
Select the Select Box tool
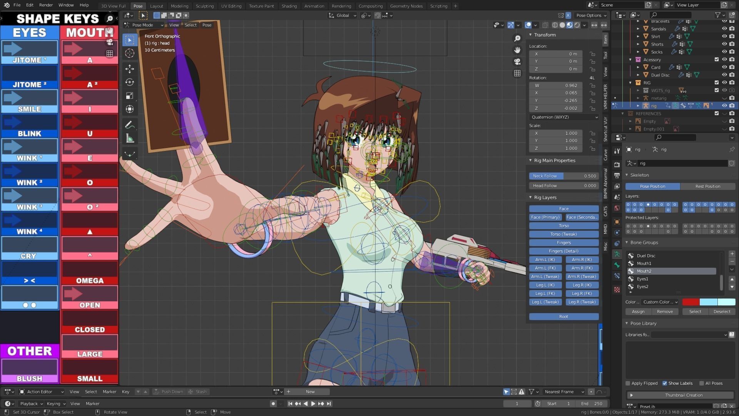tap(130, 40)
